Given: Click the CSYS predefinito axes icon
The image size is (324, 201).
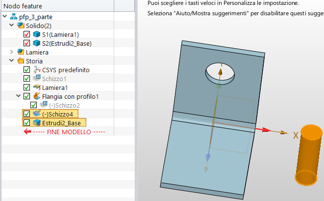Looking at the screenshot, I should click(x=37, y=70).
